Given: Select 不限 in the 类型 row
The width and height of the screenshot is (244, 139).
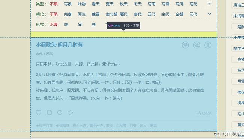Looking at the screenshot, I should (x=54, y=4).
